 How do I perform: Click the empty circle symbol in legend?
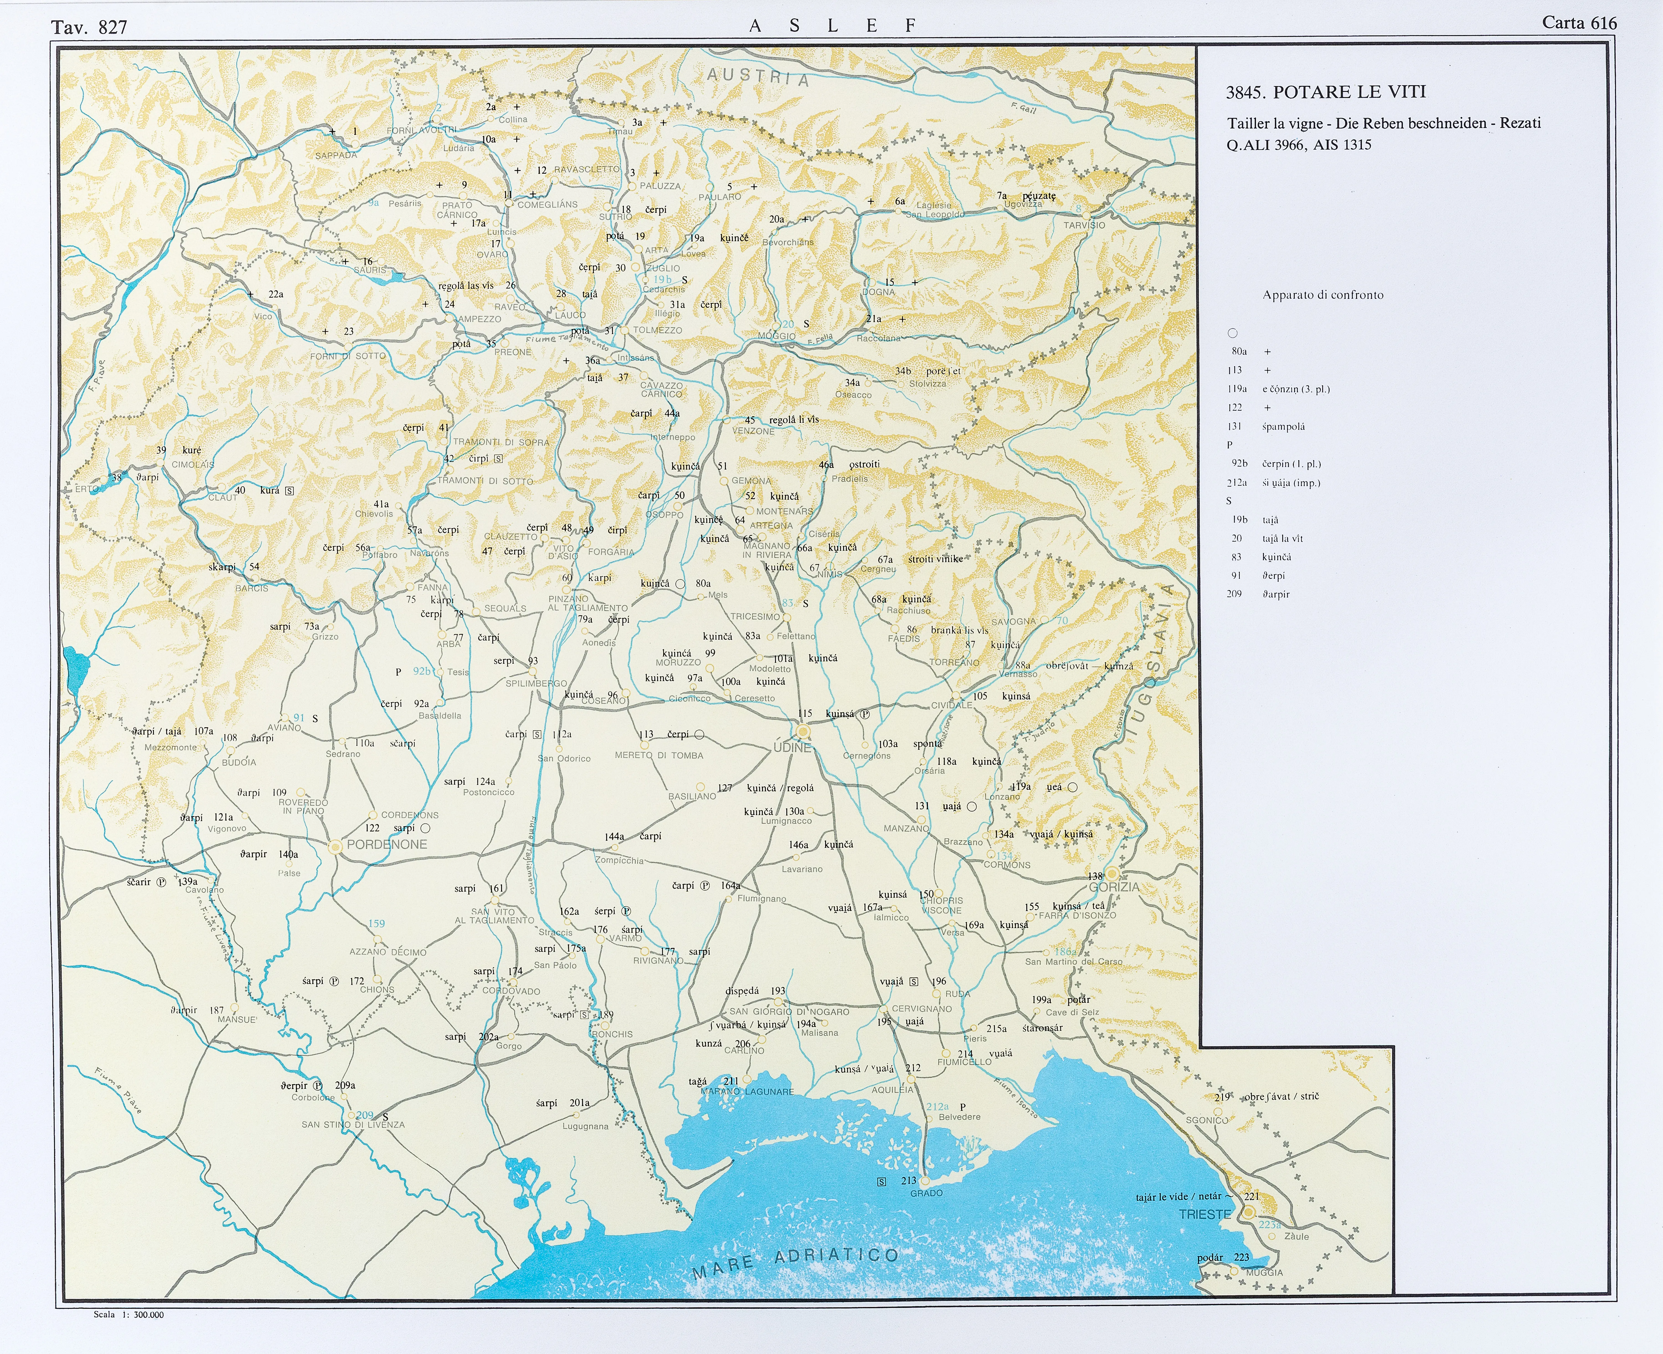click(x=1233, y=333)
